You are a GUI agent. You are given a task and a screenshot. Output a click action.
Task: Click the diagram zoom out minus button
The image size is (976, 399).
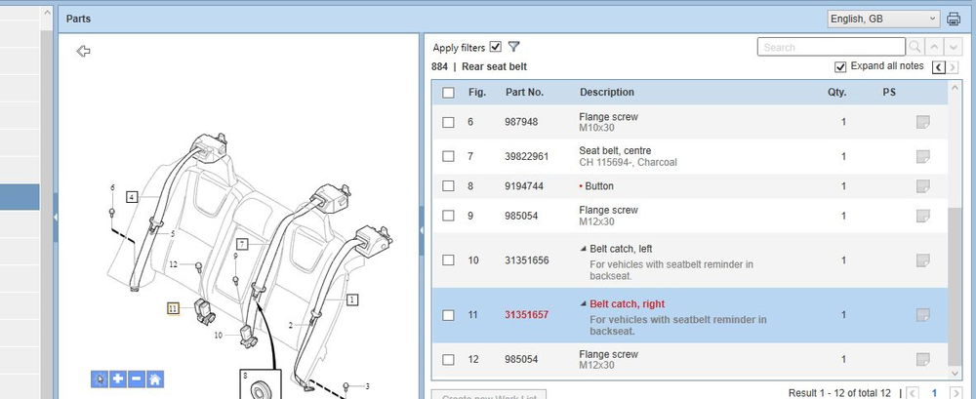136,379
